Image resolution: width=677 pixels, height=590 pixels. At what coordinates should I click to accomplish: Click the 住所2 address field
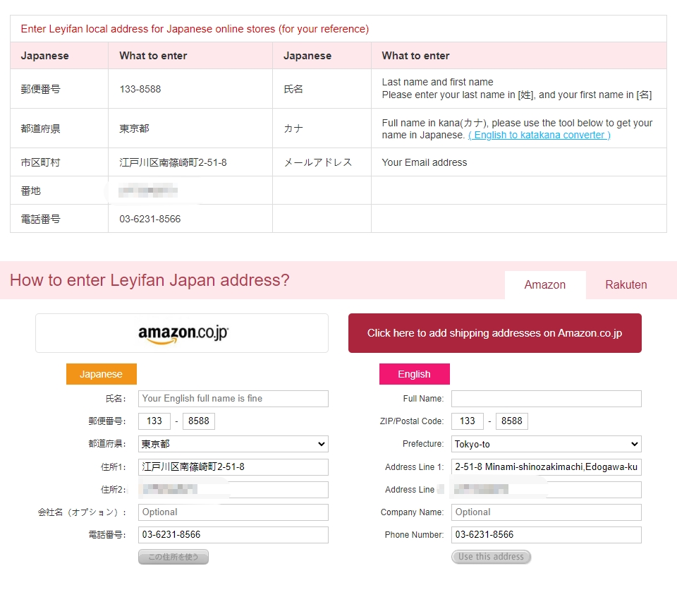point(233,489)
